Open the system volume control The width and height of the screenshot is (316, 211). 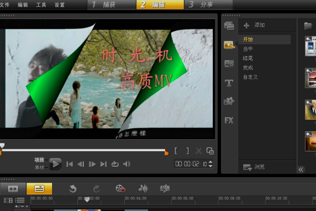pos(126,164)
